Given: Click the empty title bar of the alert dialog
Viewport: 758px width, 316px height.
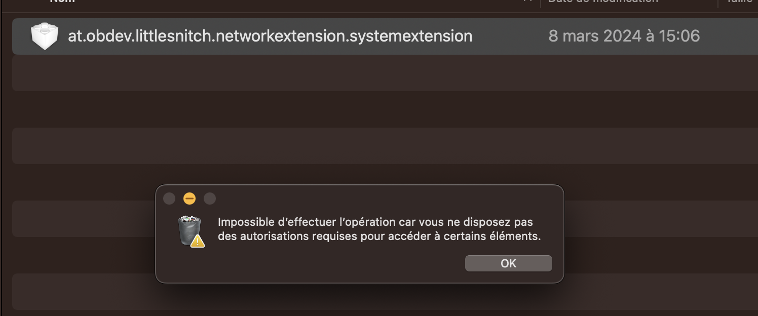Looking at the screenshot, I should [385, 197].
